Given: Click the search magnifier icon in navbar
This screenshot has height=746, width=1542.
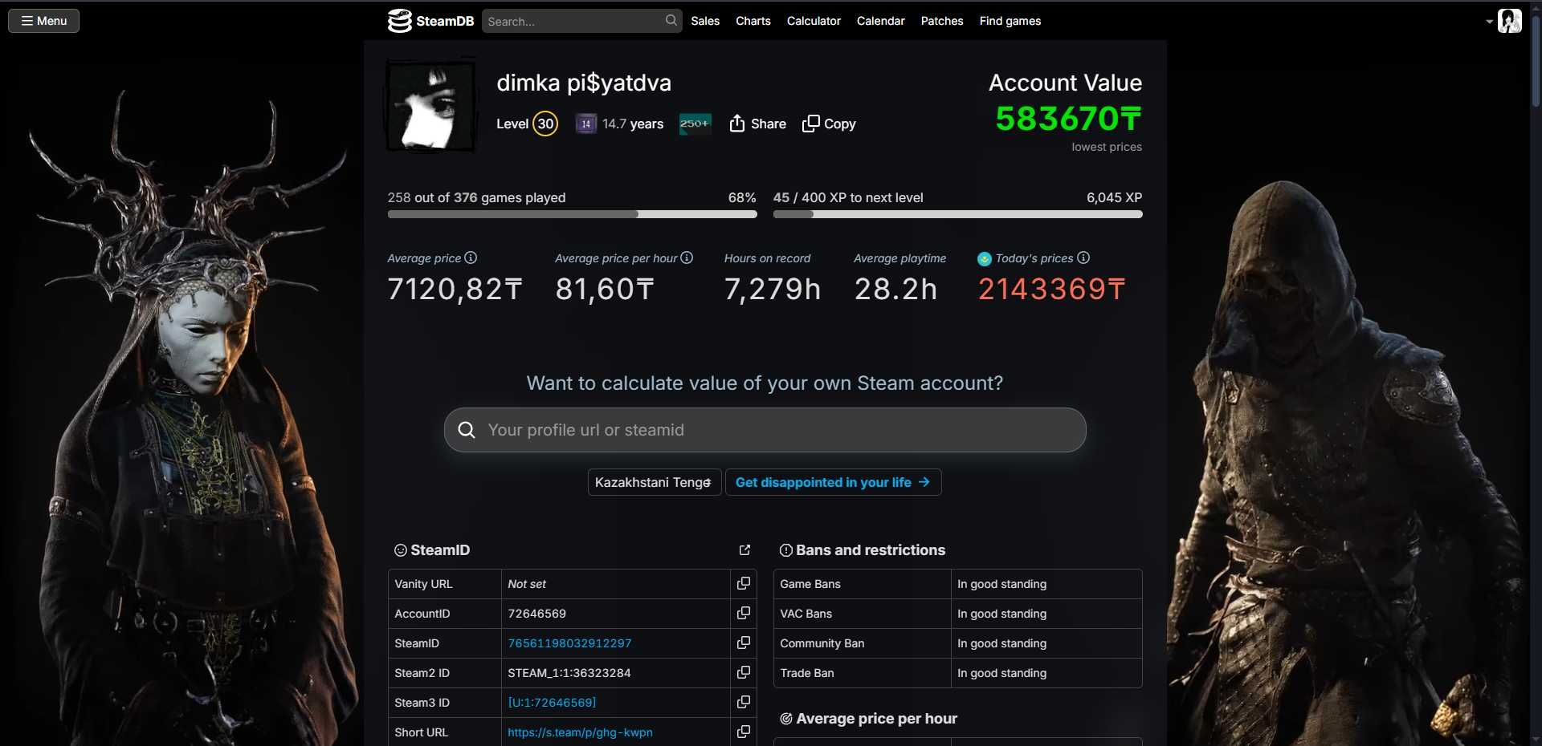Looking at the screenshot, I should [x=671, y=21].
